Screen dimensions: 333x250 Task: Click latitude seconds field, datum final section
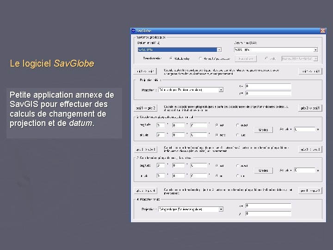click(x=199, y=175)
